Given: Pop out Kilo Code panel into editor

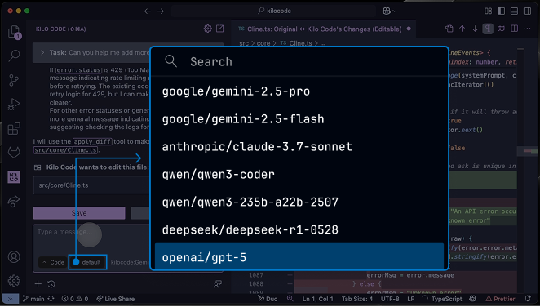Looking at the screenshot, I should click(219, 29).
